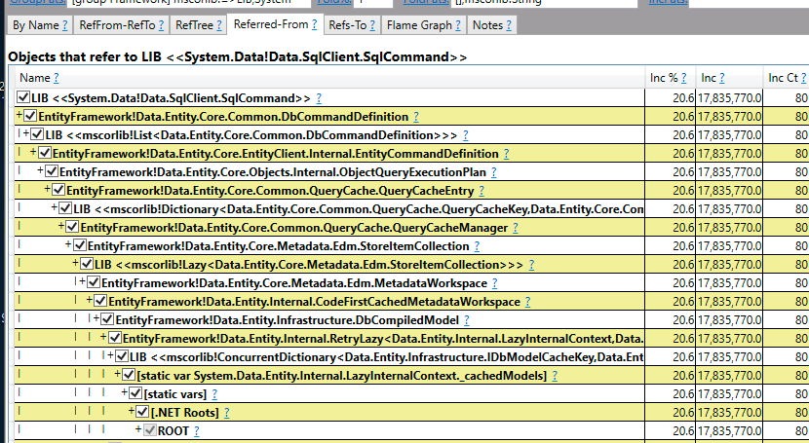Screen dimensions: 809x443
Task: Expand the QueryCacheEntry node
Action: pyautogui.click(x=48, y=190)
